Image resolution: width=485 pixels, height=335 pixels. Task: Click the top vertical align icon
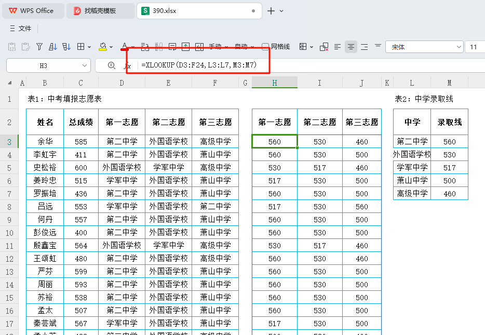click(x=378, y=46)
